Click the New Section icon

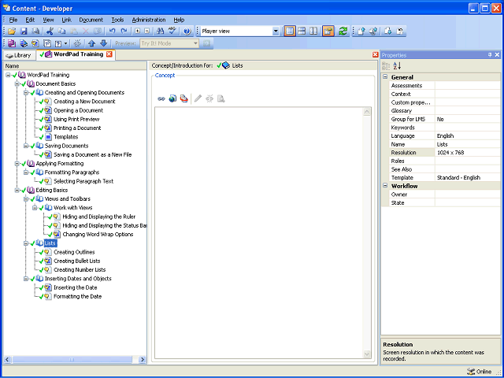click(x=24, y=43)
